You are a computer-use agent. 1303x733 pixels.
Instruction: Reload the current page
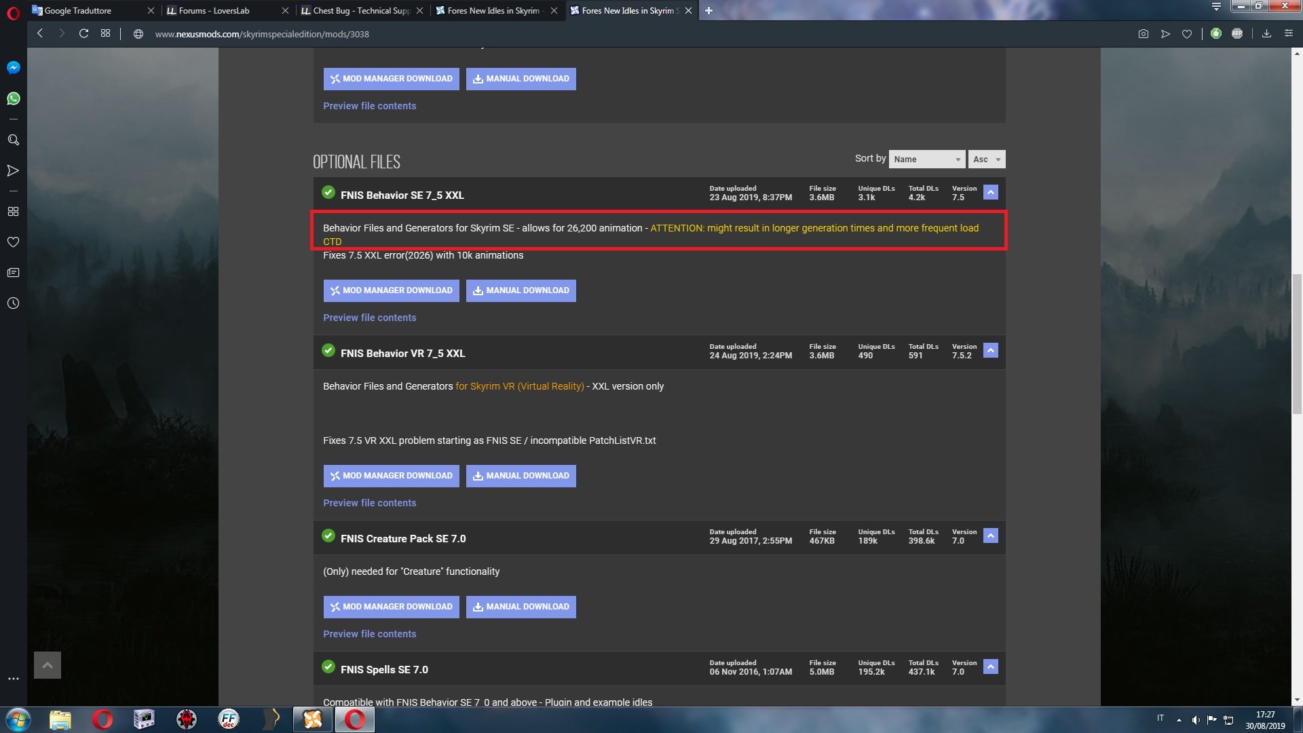(83, 33)
